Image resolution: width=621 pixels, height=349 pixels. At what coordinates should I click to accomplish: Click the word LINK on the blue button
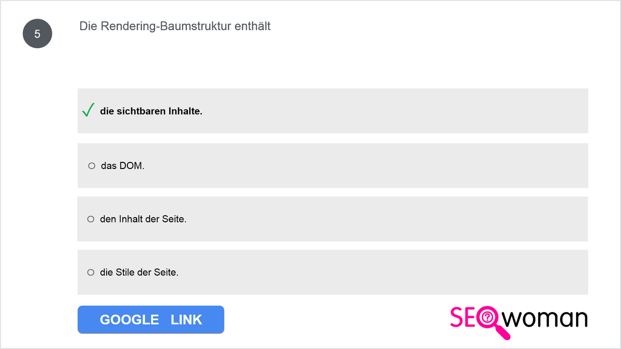[x=186, y=320]
